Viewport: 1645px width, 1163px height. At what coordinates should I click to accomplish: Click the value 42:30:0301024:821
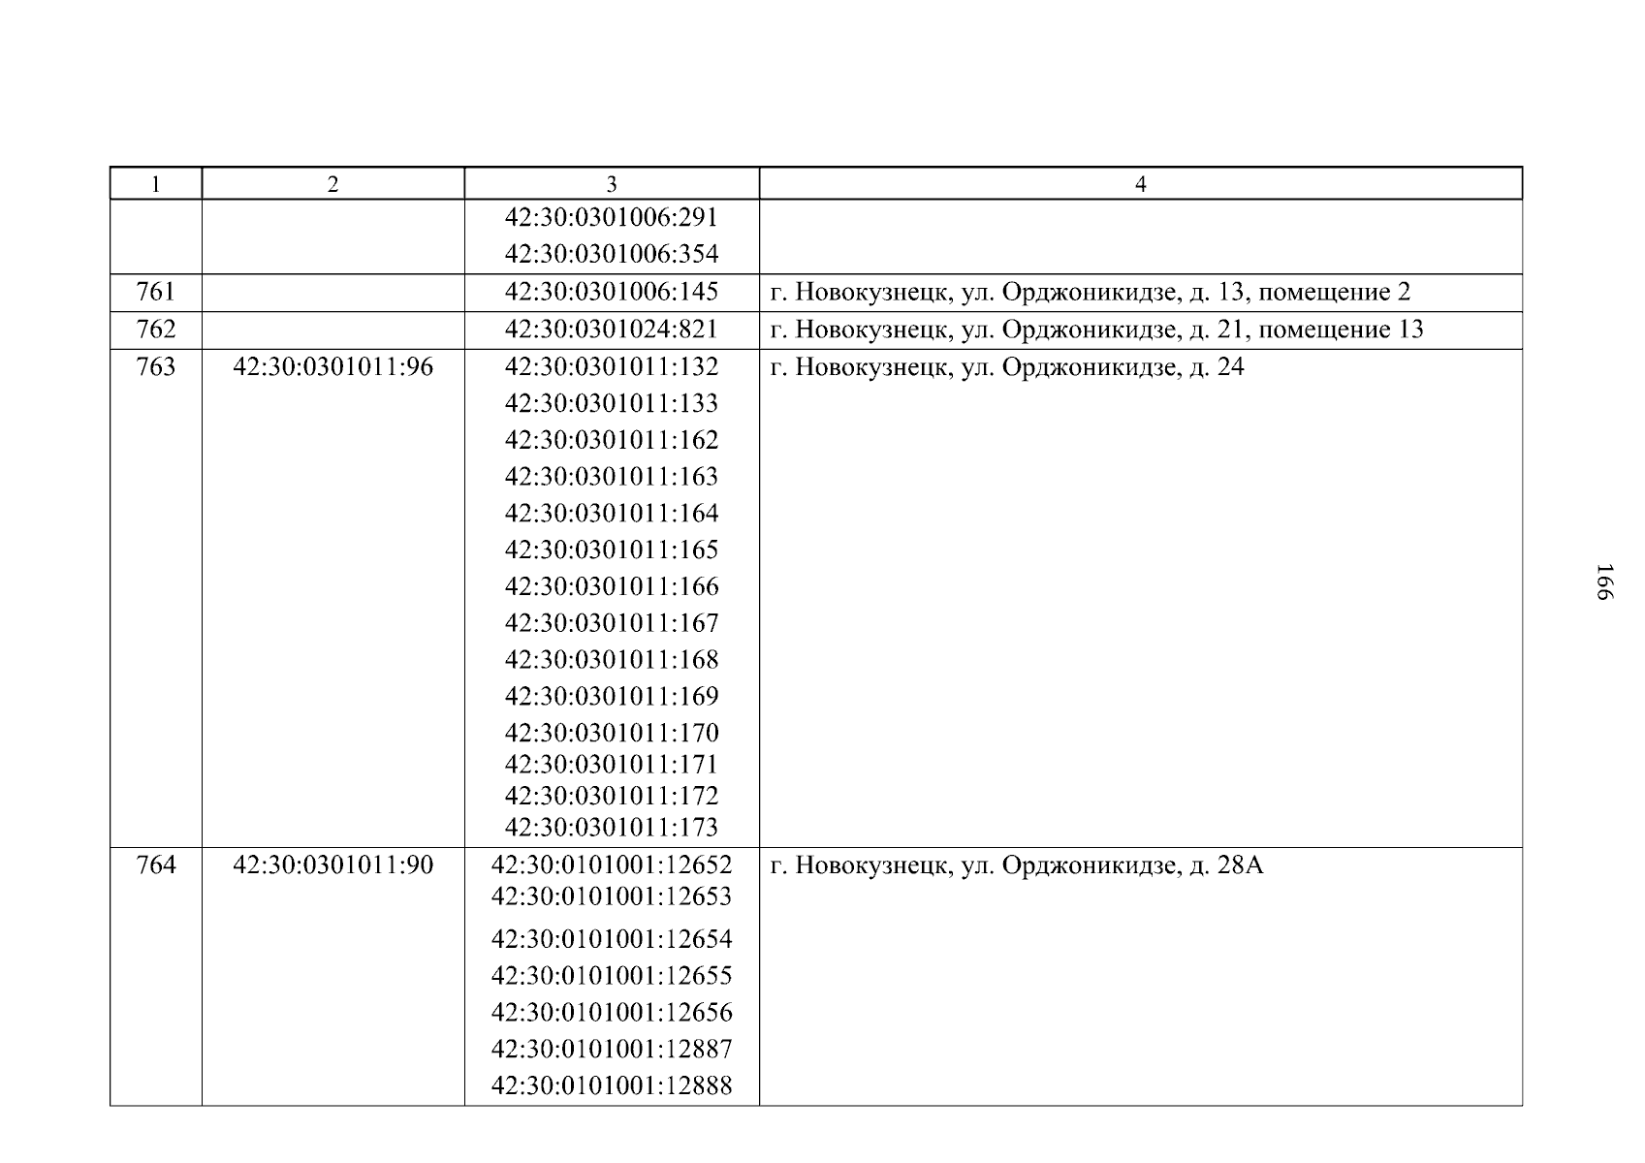coord(612,330)
